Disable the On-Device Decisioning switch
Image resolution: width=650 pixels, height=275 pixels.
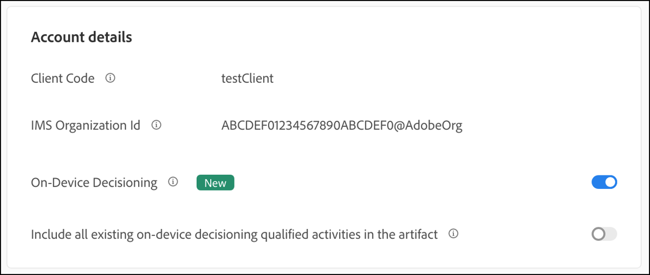pyautogui.click(x=604, y=182)
